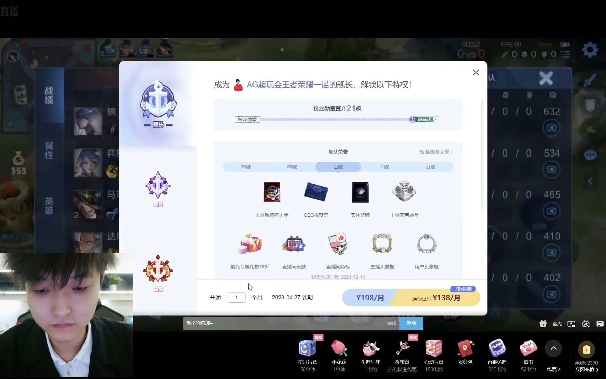Open the 立即充值 recharge link
606x379 pixels.
pos(586,370)
